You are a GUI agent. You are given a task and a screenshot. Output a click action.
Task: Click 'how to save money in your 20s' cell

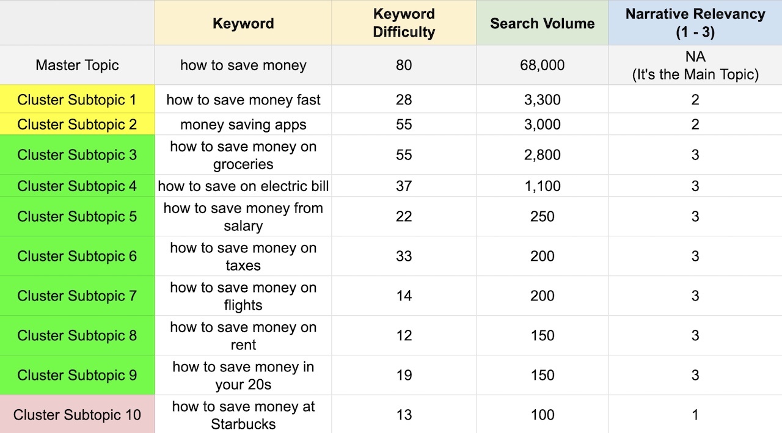tap(243, 375)
